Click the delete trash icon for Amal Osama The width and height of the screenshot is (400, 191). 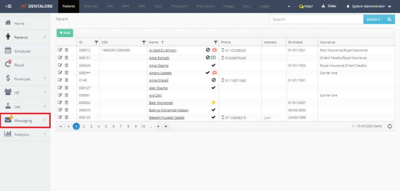click(66, 65)
